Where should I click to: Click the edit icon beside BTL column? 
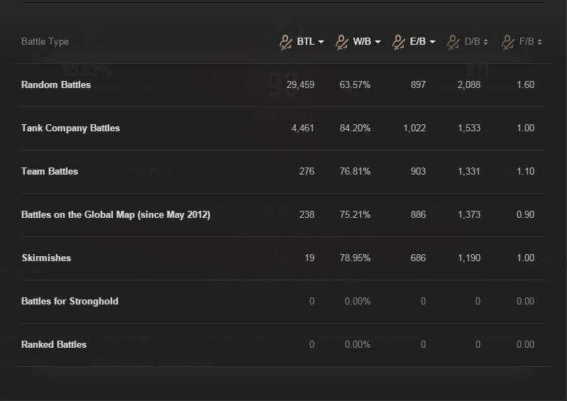pos(286,43)
